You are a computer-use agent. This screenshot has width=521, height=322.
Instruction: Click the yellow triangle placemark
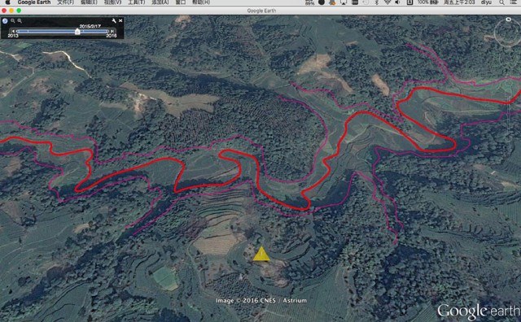click(x=261, y=254)
